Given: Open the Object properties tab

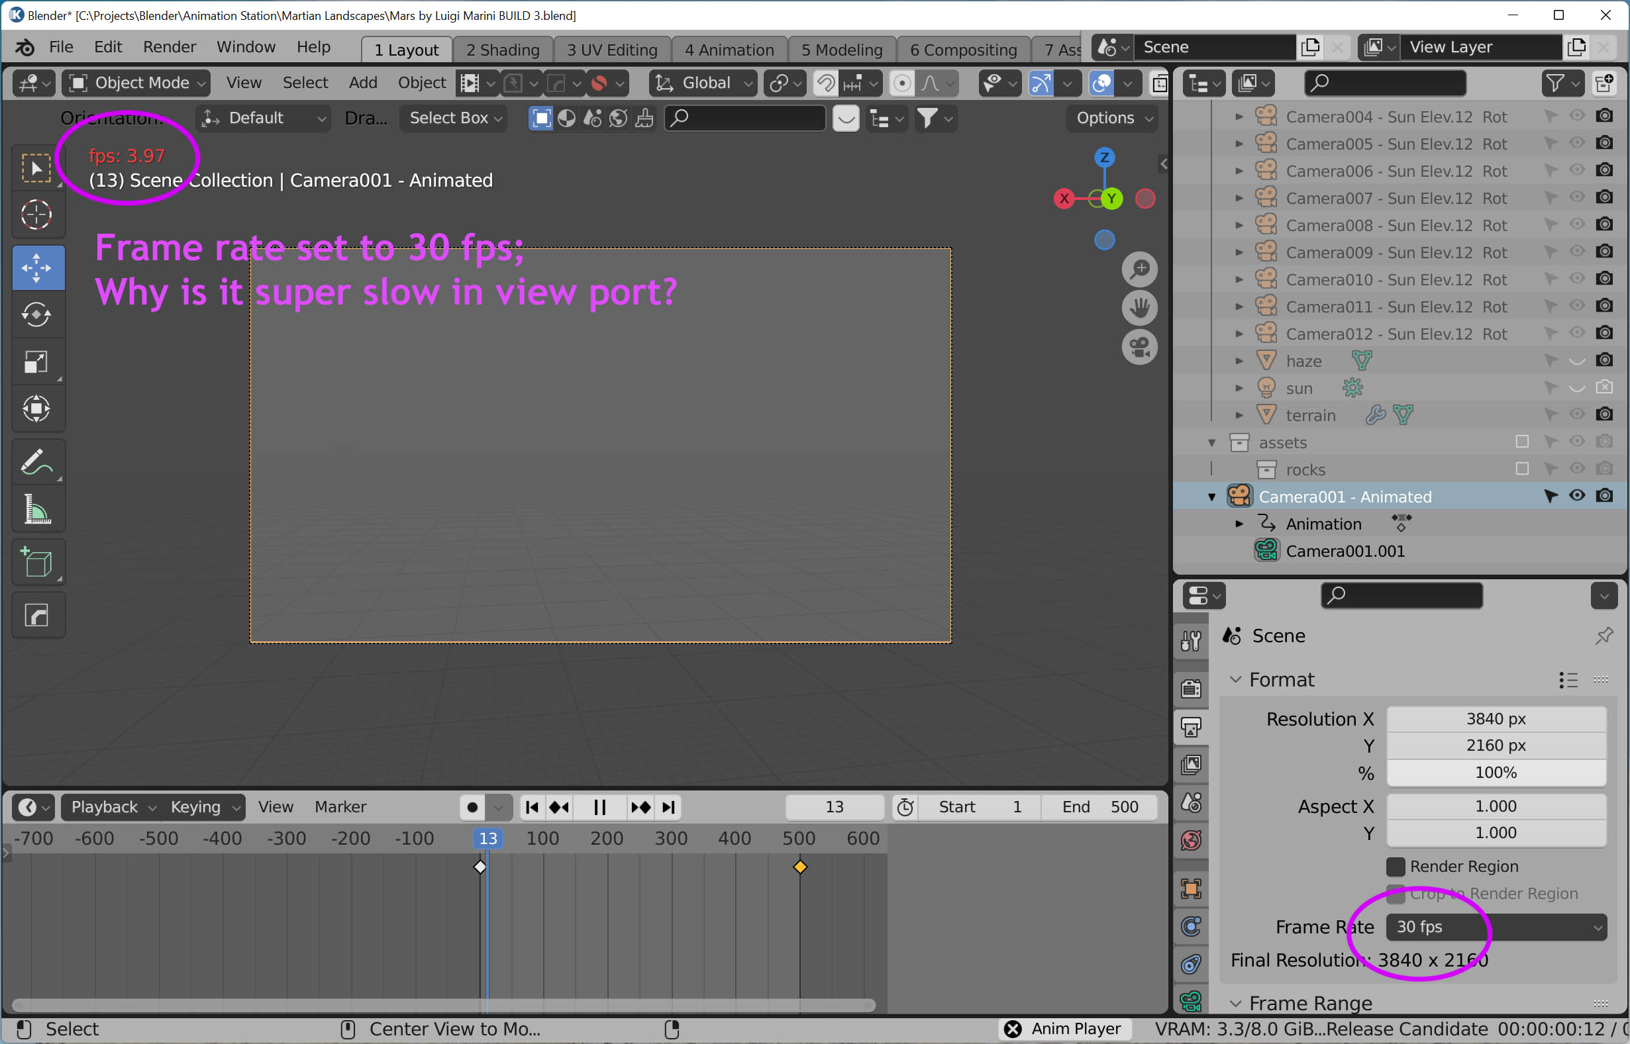Looking at the screenshot, I should pos(1192,888).
